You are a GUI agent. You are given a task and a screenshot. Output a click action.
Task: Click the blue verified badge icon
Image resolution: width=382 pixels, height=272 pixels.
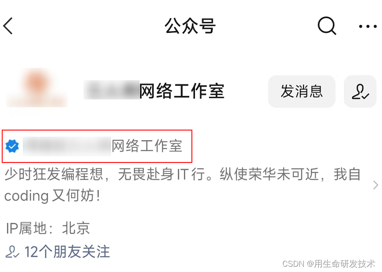coord(12,146)
